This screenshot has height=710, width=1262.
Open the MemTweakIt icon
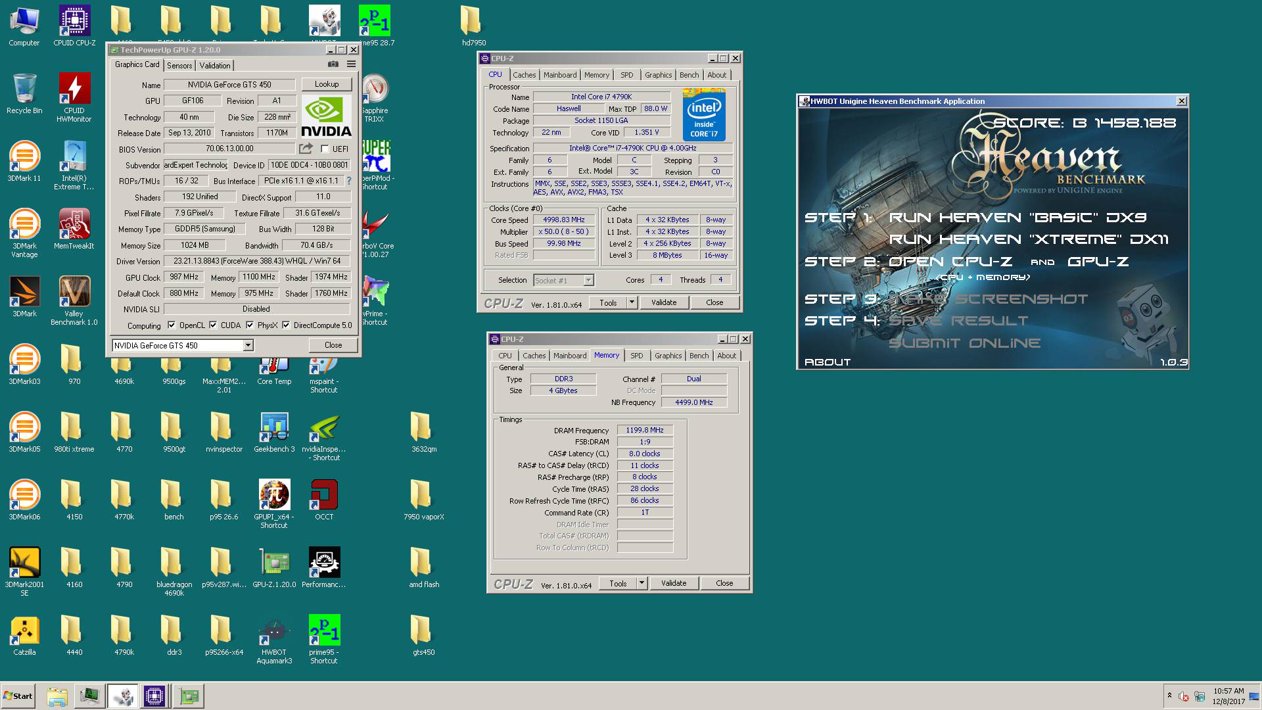coord(74,229)
